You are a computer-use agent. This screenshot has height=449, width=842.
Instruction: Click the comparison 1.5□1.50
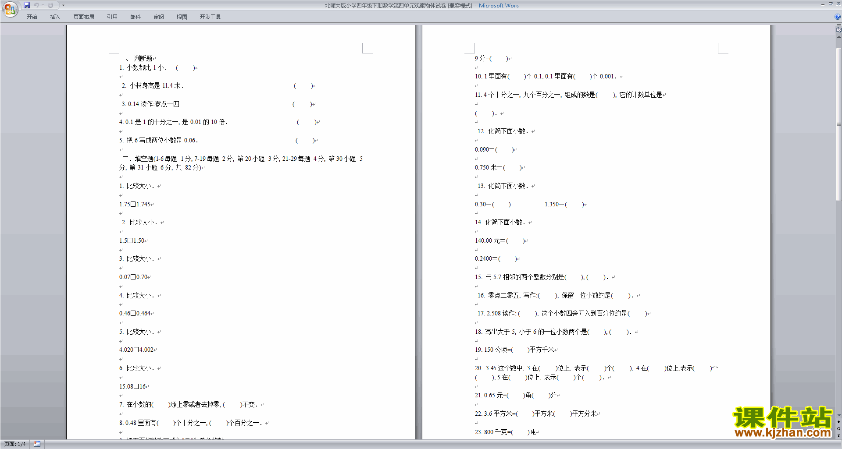pyautogui.click(x=132, y=240)
